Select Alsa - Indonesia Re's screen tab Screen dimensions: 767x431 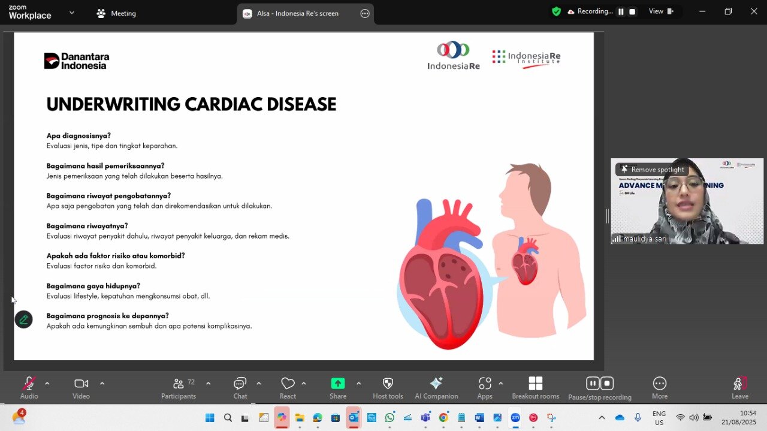pos(297,13)
